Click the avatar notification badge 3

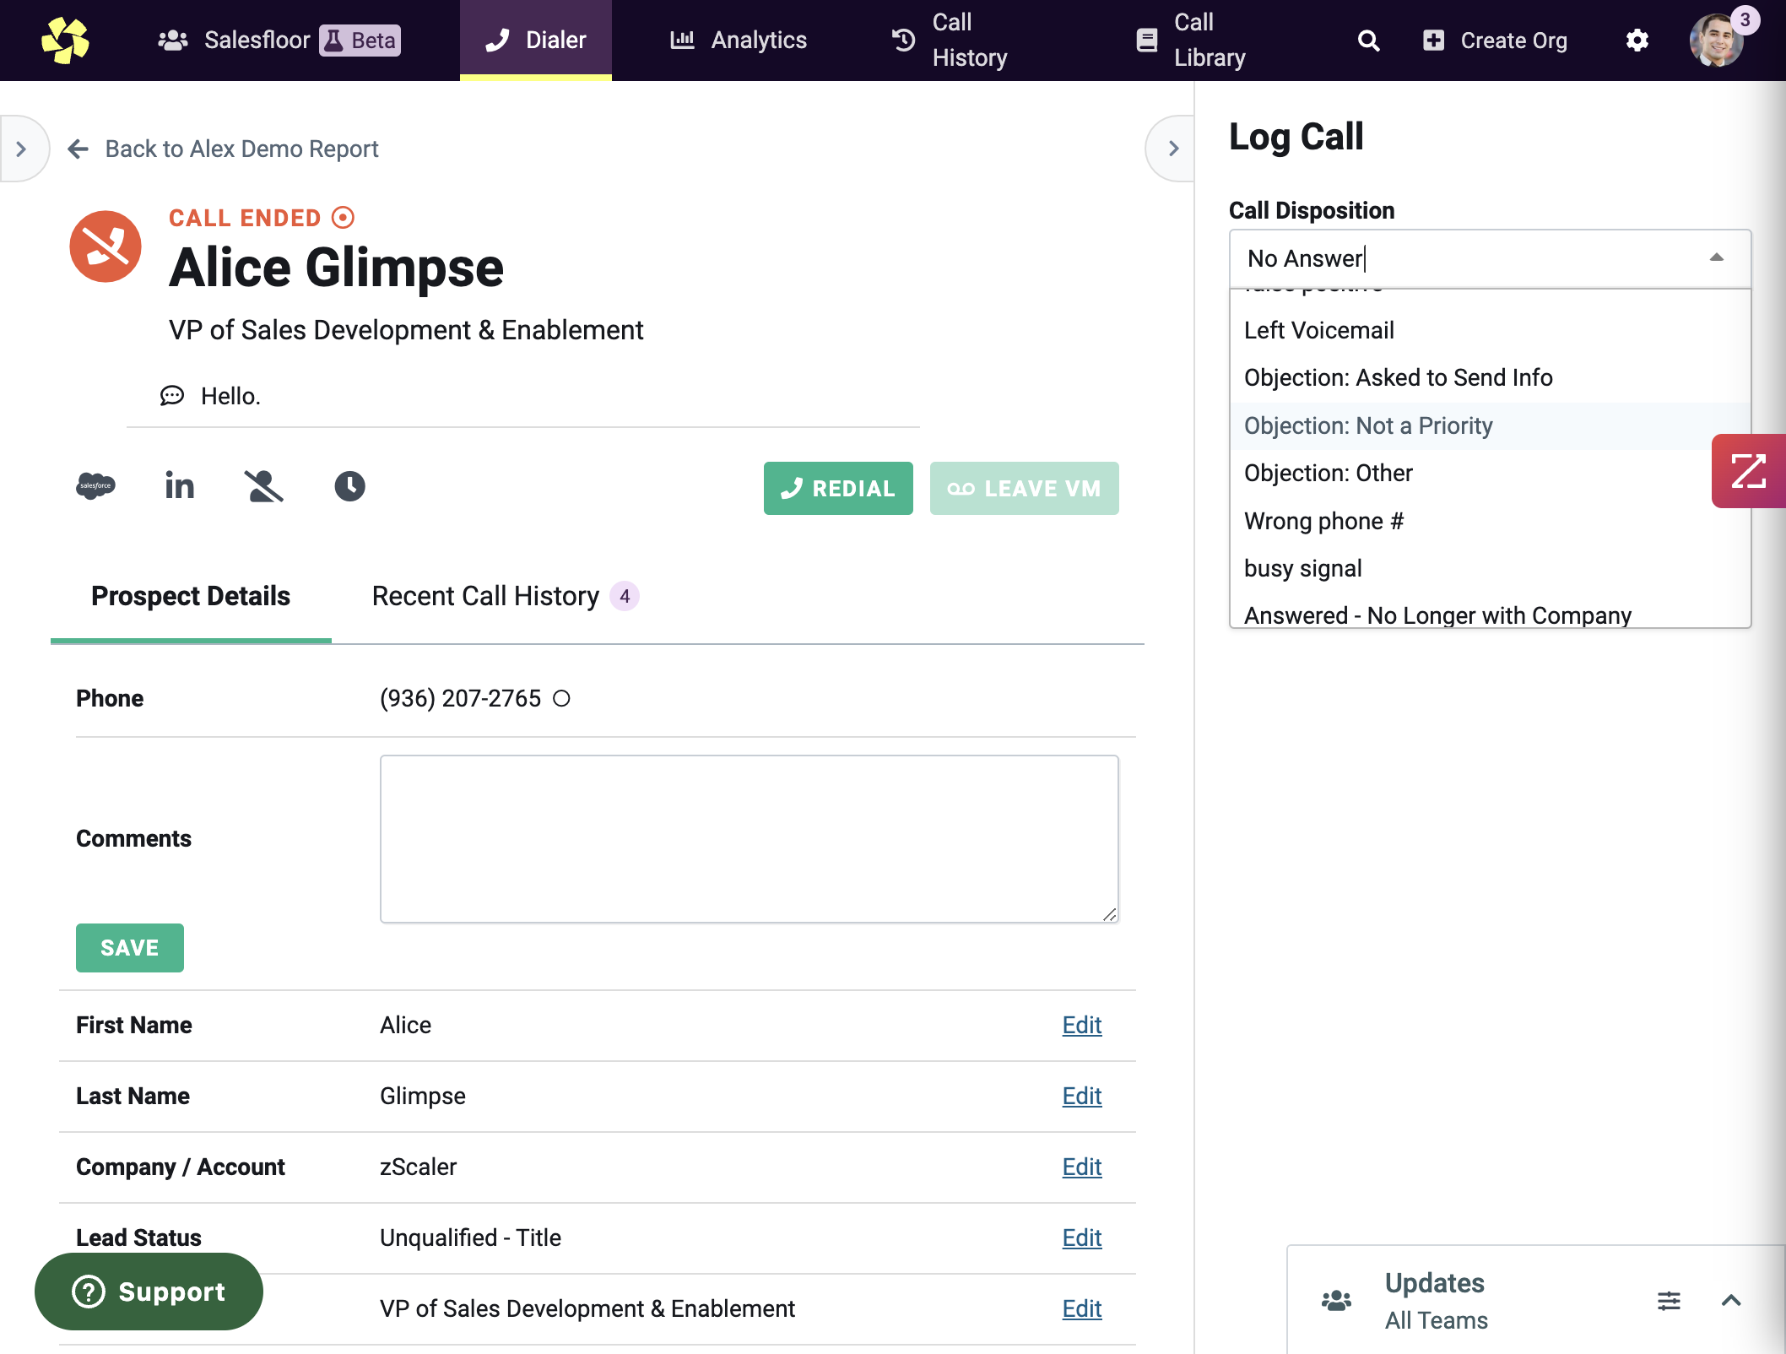pos(1745,19)
